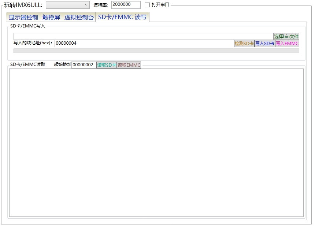Click the 读取SD卡 button
This screenshot has height=226, width=315.
coord(107,65)
